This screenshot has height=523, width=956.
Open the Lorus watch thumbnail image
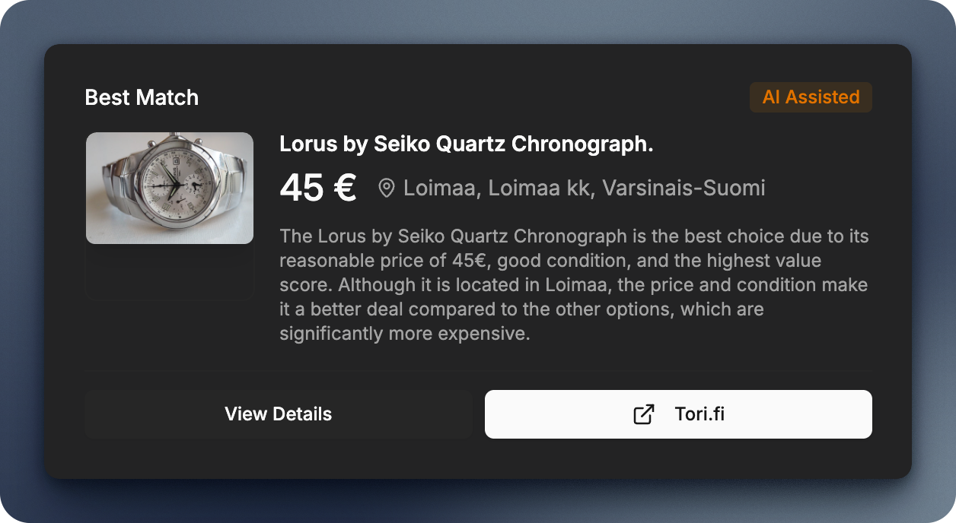[169, 188]
